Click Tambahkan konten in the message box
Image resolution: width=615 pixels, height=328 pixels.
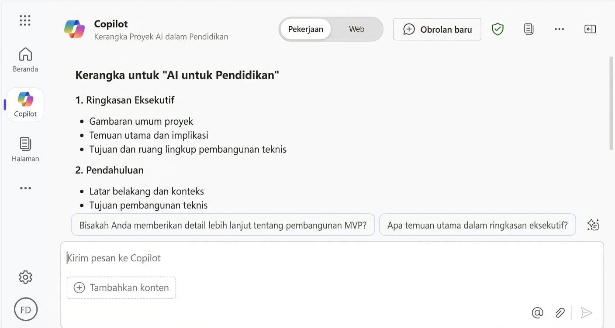[x=121, y=287]
